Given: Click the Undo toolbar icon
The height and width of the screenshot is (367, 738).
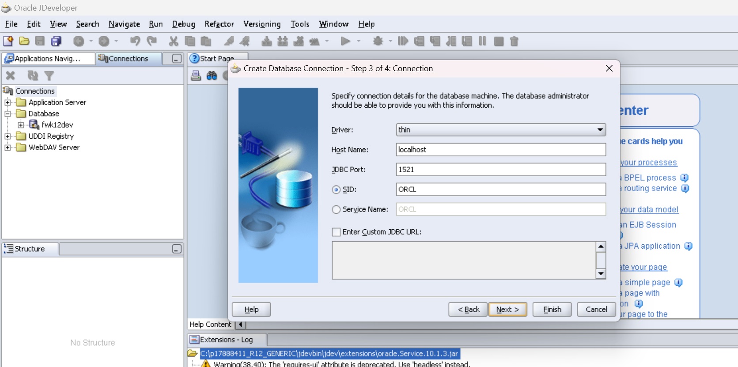Looking at the screenshot, I should click(135, 41).
